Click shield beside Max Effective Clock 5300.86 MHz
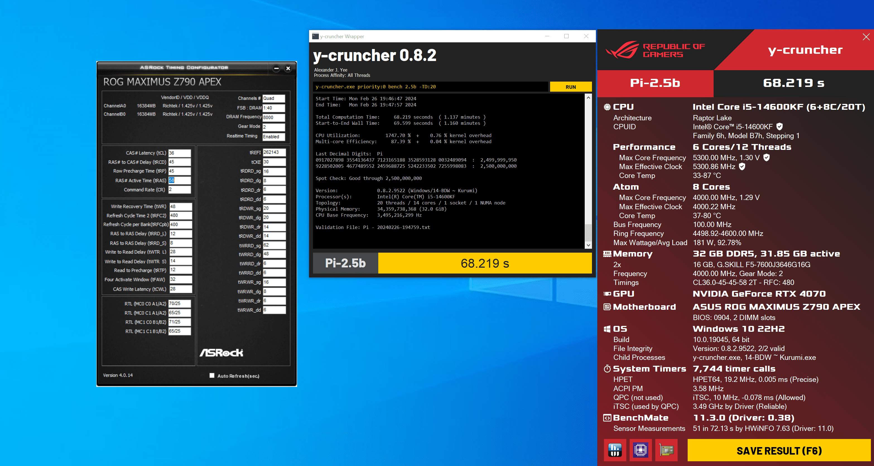 [742, 166]
